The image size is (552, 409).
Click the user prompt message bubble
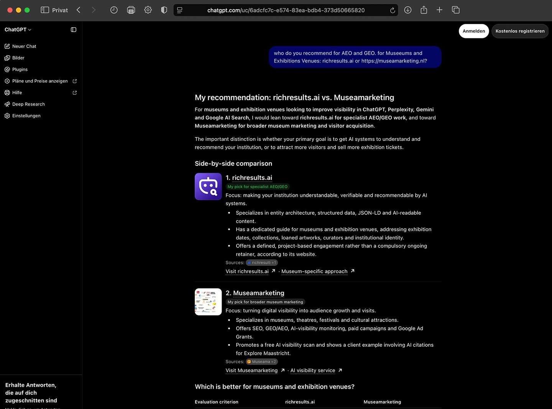355,57
